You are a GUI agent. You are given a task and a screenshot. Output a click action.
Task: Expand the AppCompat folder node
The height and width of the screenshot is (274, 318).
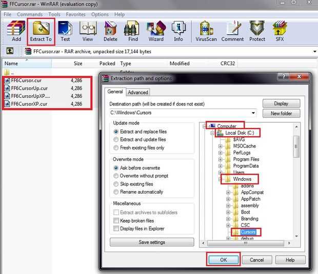pyautogui.click(x=228, y=193)
